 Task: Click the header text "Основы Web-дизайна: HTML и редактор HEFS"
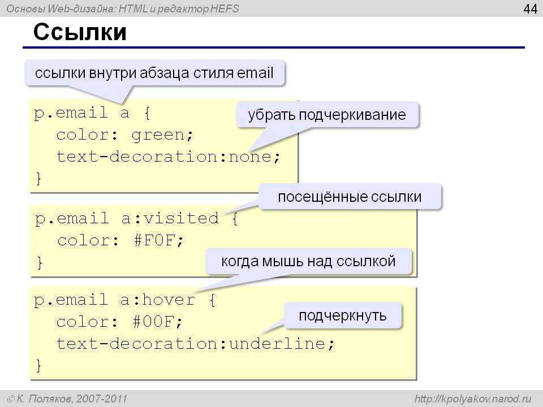click(x=123, y=8)
